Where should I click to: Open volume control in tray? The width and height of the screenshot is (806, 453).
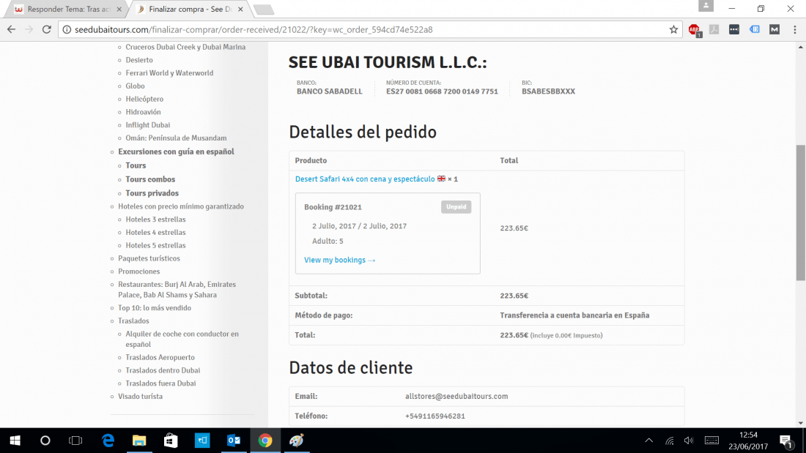pos(689,441)
